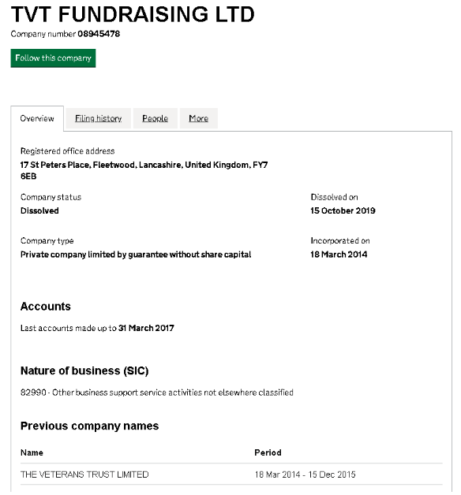Click the 18 Mar 2014 - 15 Dec 2015 period

(305, 475)
